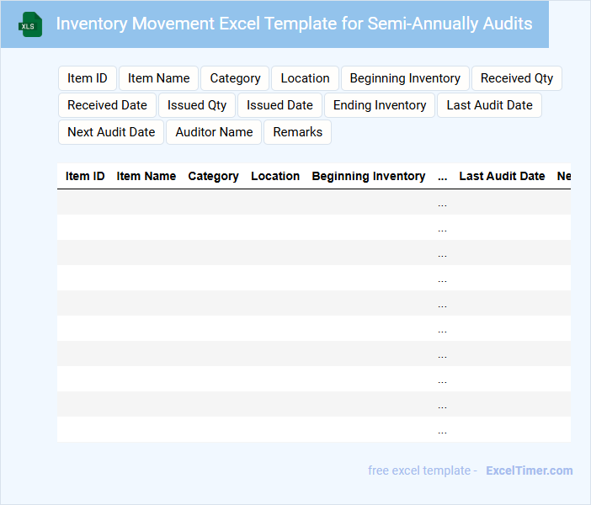Viewport: 591px width, 505px height.
Task: Click the Last Audit Date tag
Action: tap(489, 105)
